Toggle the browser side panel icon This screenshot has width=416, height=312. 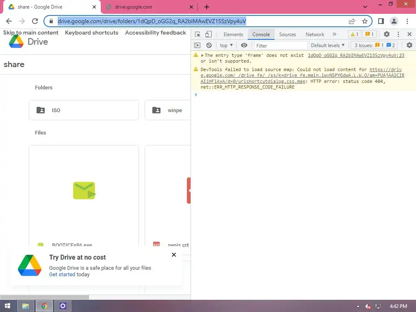point(381,21)
